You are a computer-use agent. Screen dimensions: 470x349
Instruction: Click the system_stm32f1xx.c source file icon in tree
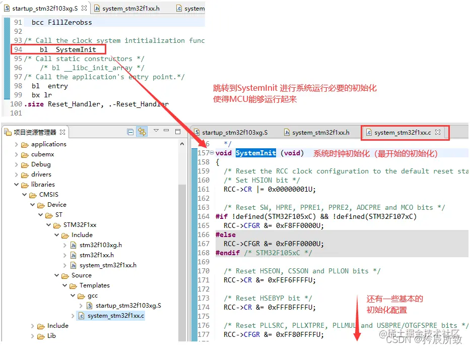[81, 316]
